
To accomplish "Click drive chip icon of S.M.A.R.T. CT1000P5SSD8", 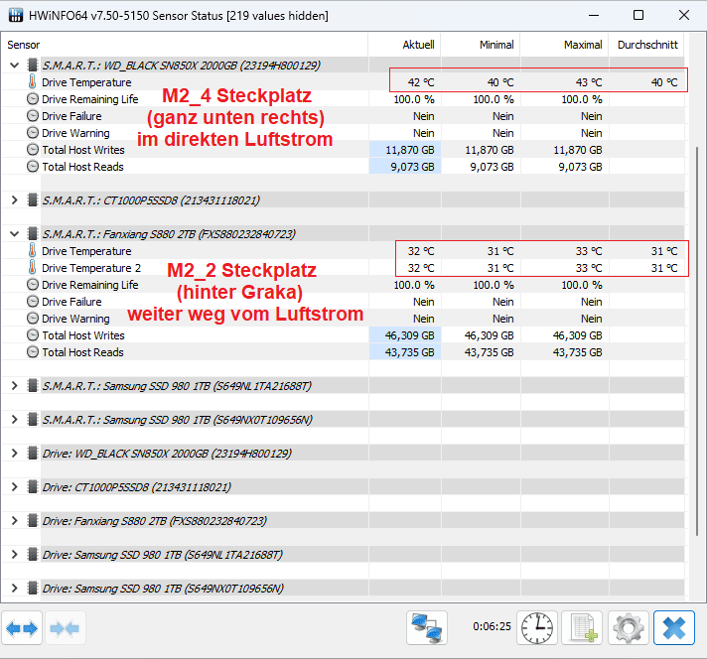I will [x=32, y=200].
